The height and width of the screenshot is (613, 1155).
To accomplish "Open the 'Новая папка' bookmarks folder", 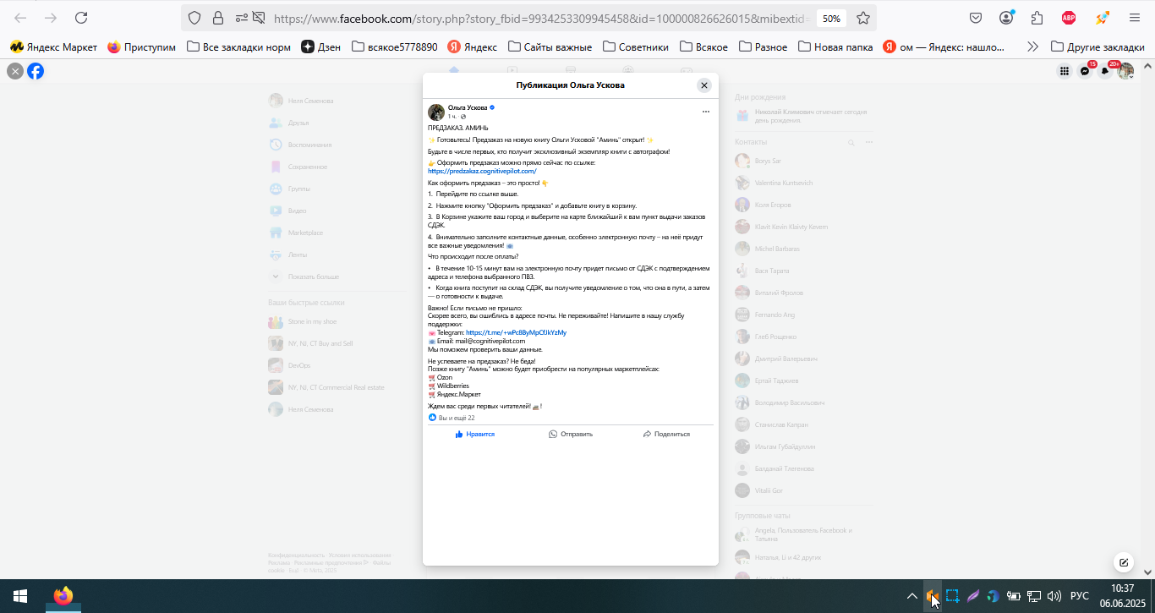I will point(835,47).
